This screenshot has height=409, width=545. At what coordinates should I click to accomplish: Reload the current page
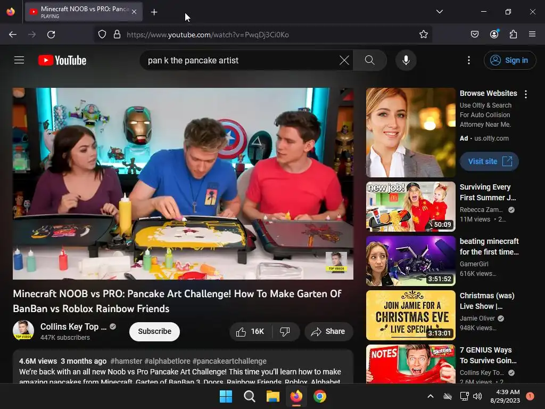coord(51,35)
